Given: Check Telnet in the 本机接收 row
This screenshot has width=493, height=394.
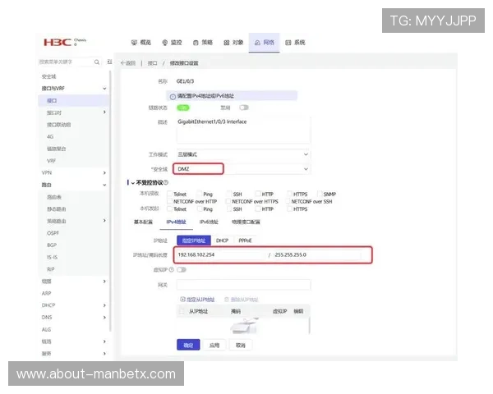Looking at the screenshot, I should tap(170, 194).
